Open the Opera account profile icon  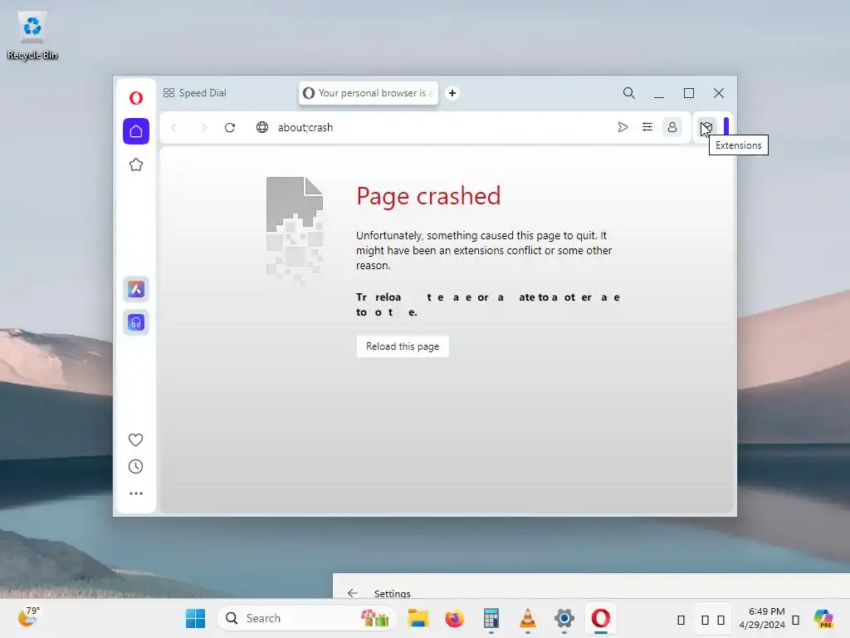click(672, 127)
